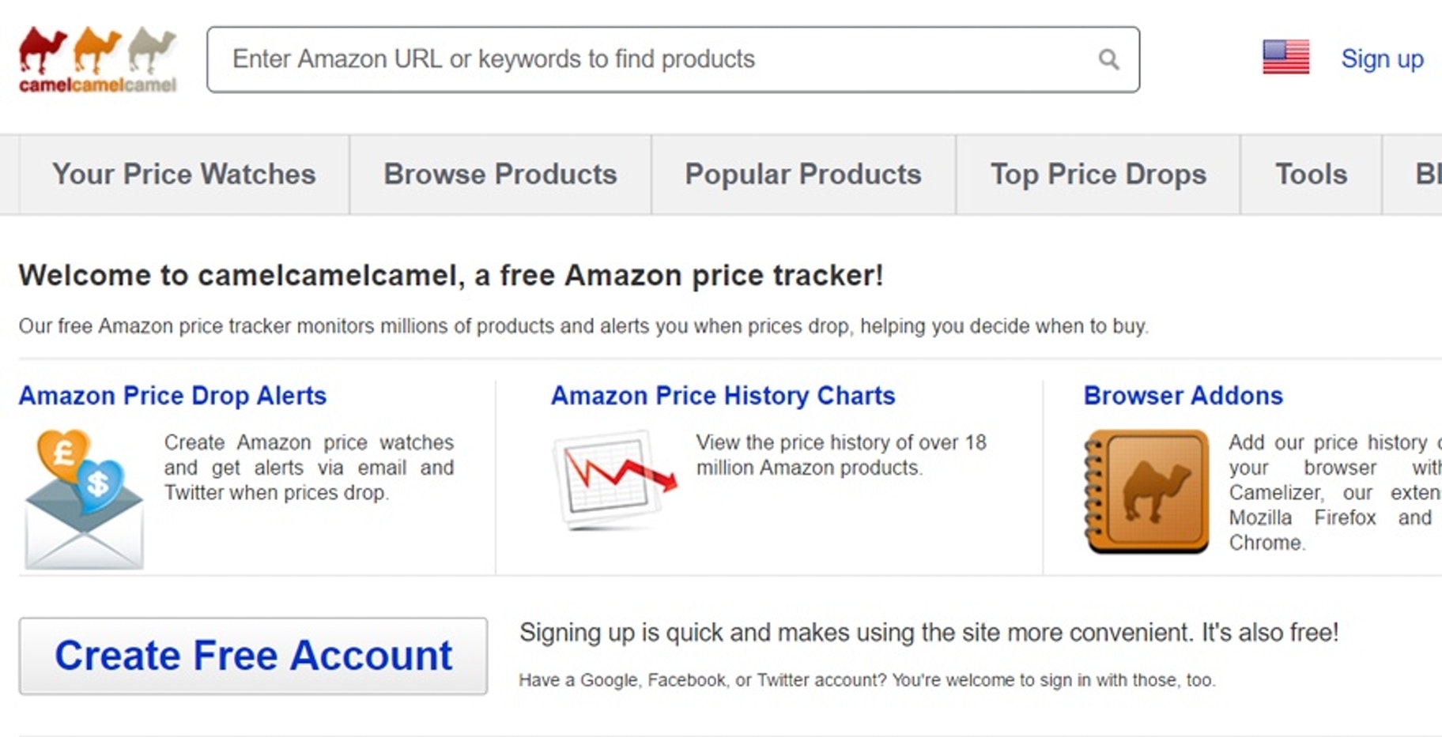Screen dimensions: 1442x737
Task: Click the camelcamelcamel logo
Action: [98, 60]
